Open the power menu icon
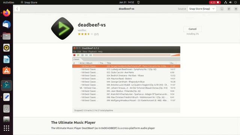The height and width of the screenshot is (135, 240). pyautogui.click(x=235, y=2)
